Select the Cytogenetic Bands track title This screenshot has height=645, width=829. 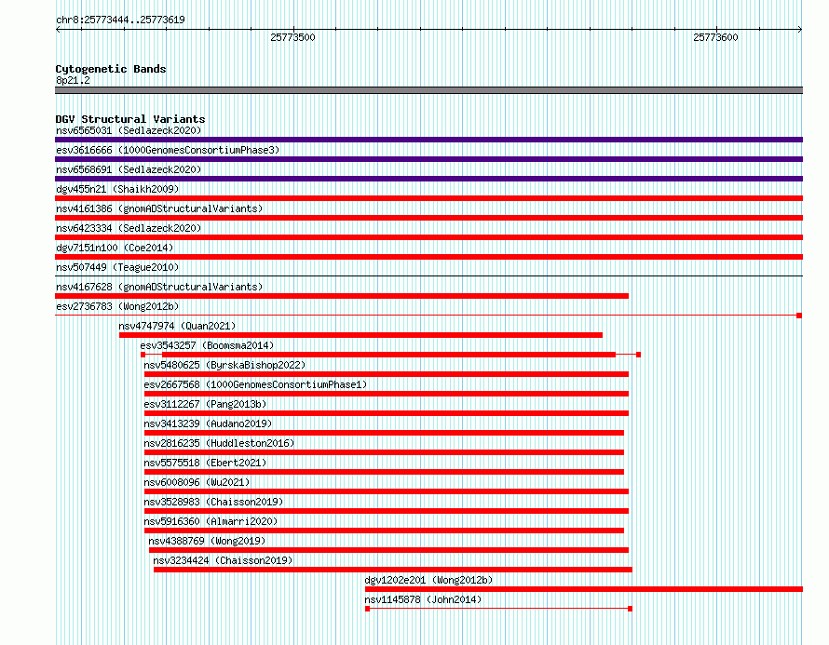click(111, 69)
